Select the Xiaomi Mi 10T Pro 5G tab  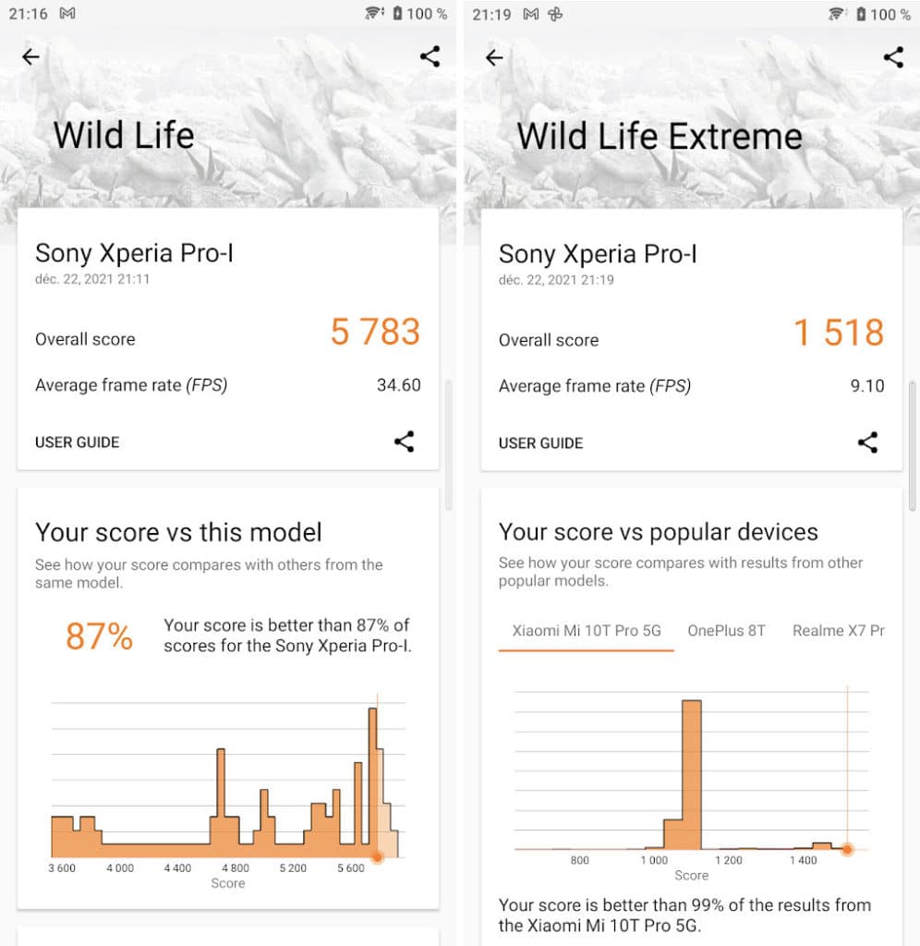(587, 630)
